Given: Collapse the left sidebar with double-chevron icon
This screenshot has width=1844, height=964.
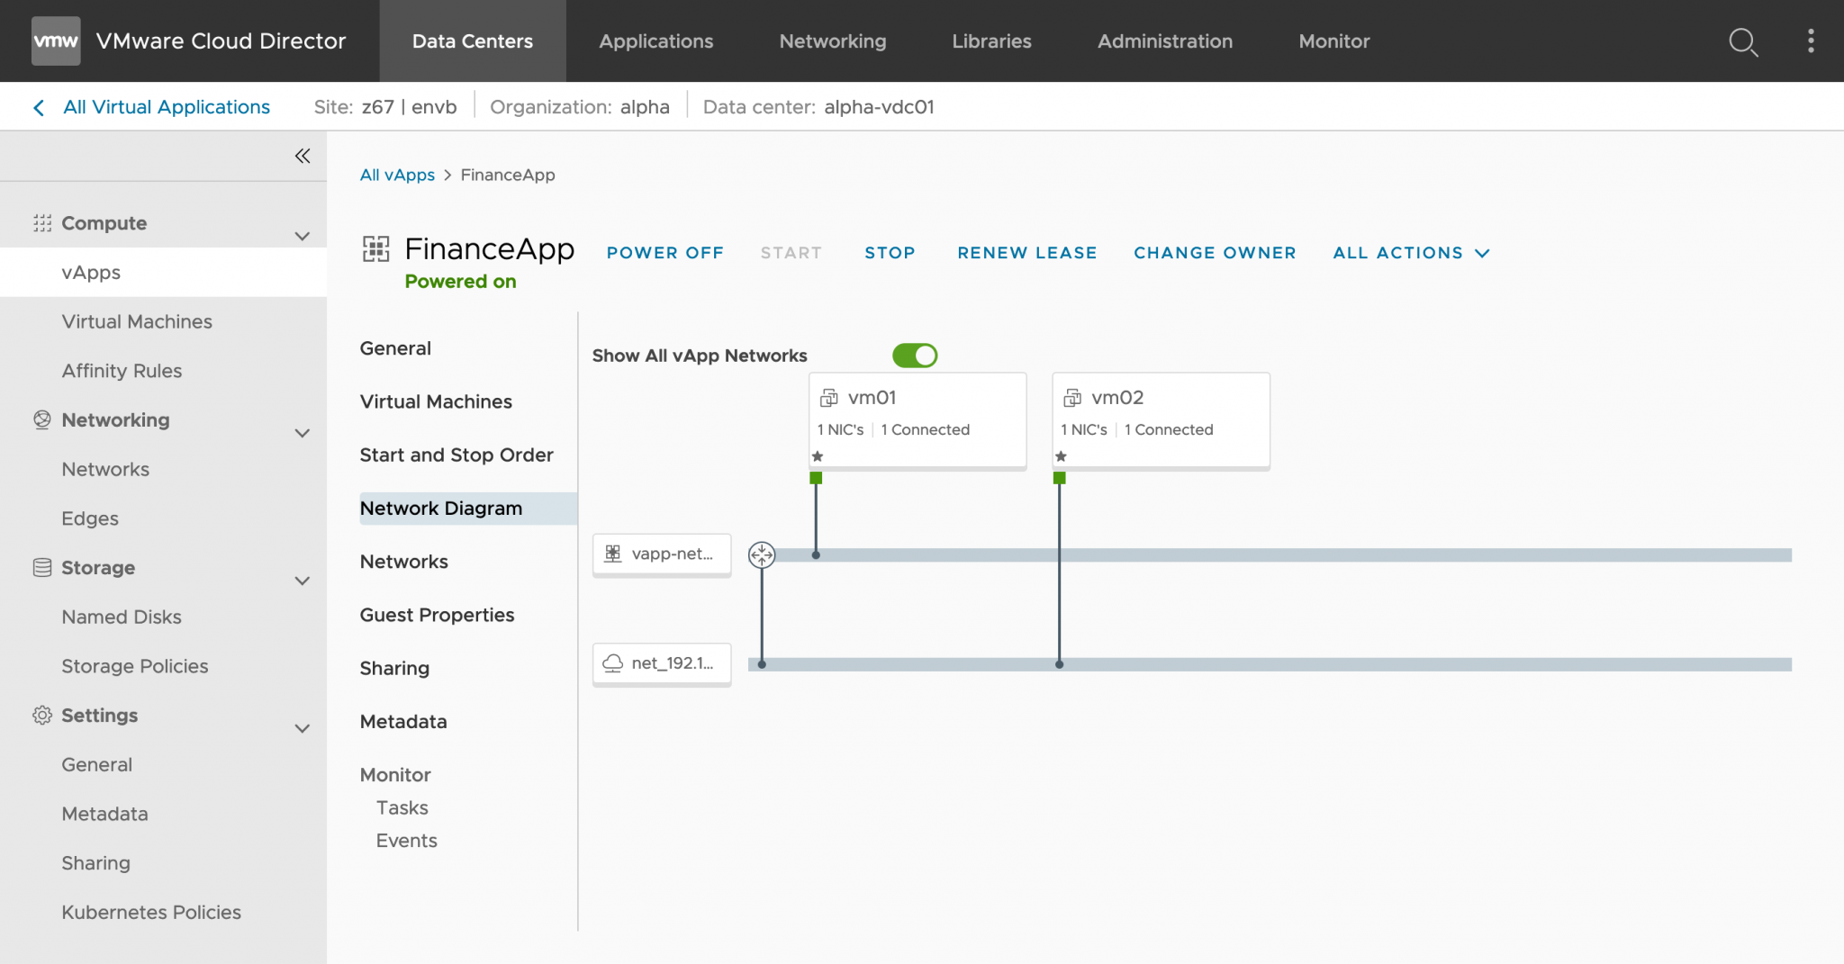Looking at the screenshot, I should pos(303,155).
